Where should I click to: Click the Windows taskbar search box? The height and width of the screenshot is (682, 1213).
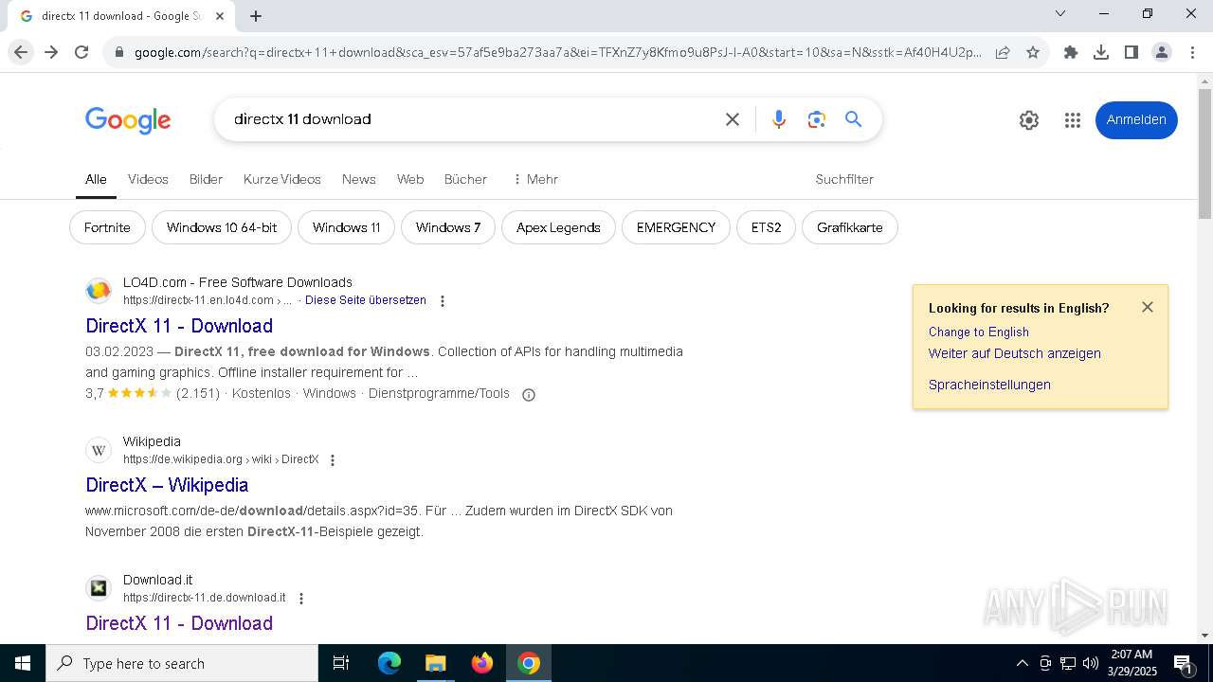pos(182,663)
